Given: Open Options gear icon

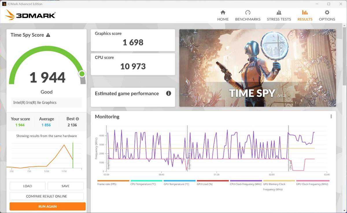Looking at the screenshot, I should (x=327, y=12).
